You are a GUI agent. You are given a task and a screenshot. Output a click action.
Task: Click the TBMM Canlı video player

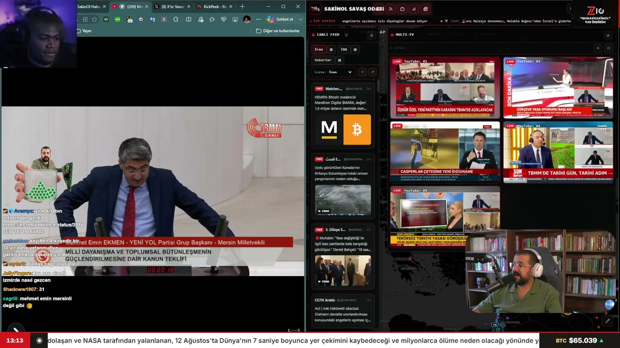pyautogui.click(x=153, y=191)
